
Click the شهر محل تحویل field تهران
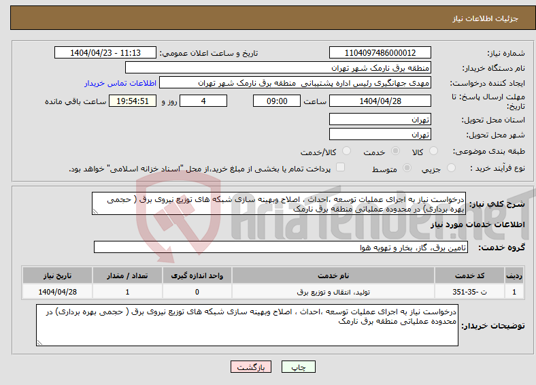coord(380,134)
